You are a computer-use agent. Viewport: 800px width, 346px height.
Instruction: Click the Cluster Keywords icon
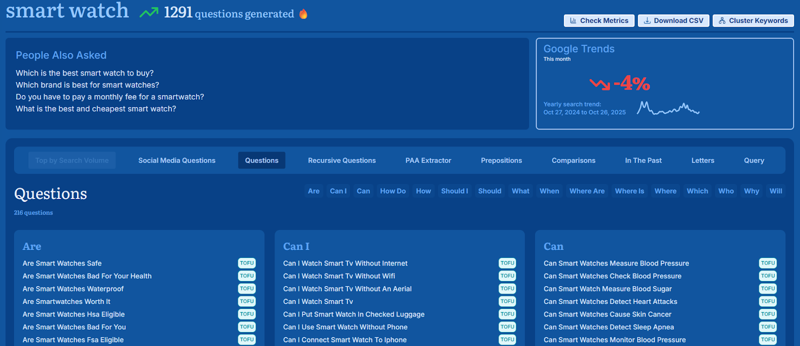point(722,20)
